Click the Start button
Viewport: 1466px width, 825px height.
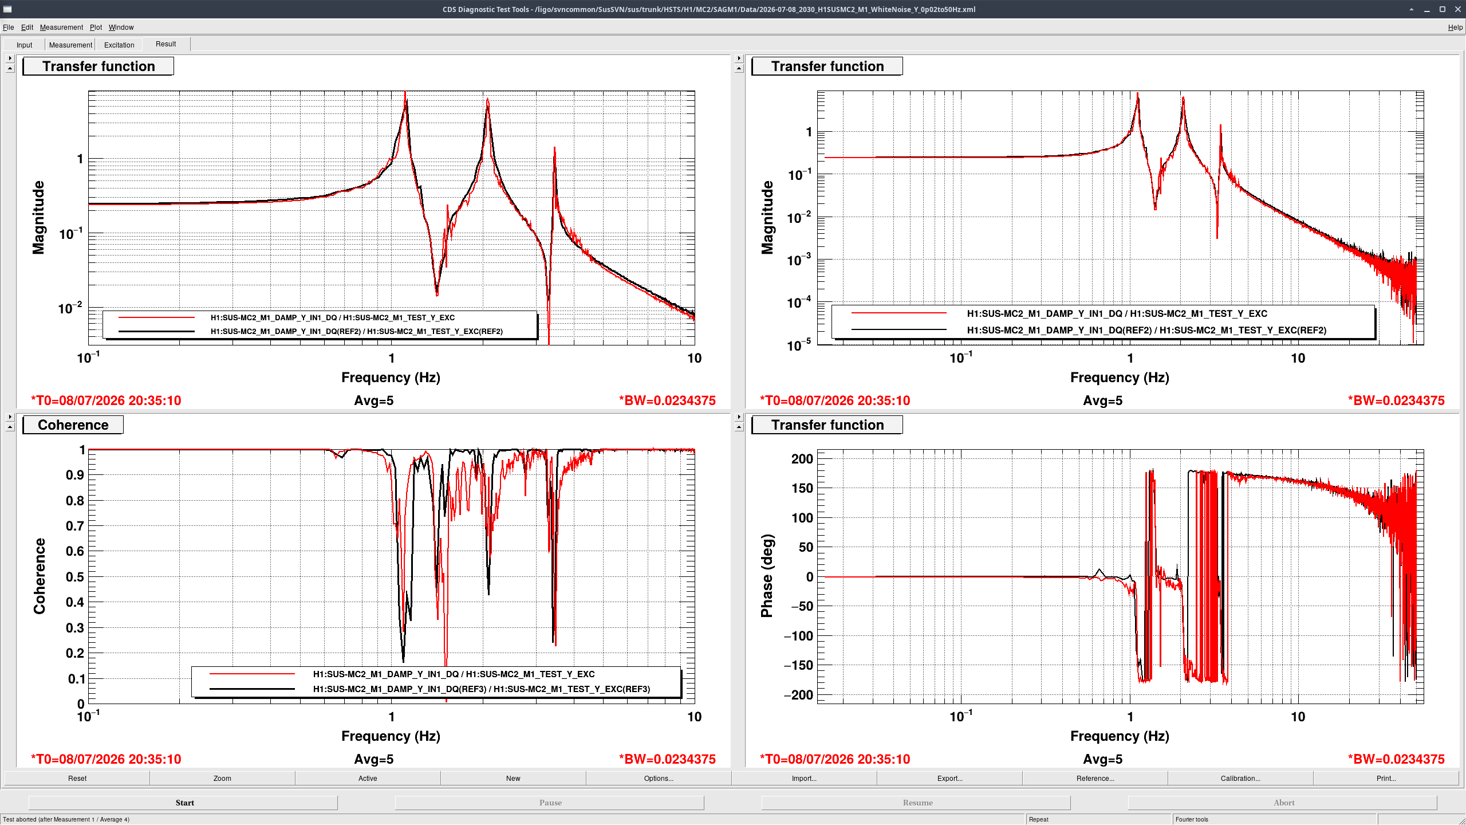pos(183,803)
